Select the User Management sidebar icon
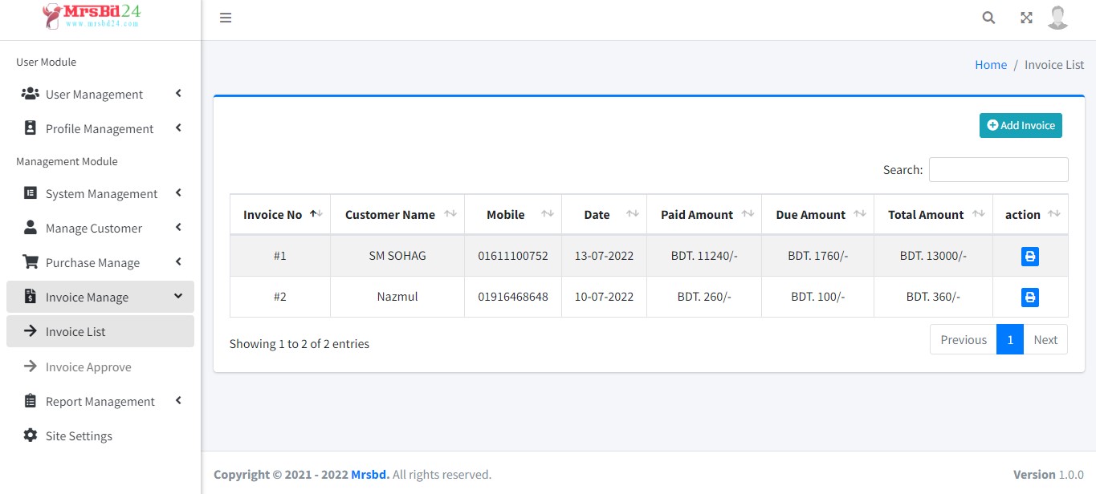1096x494 pixels. [30, 94]
